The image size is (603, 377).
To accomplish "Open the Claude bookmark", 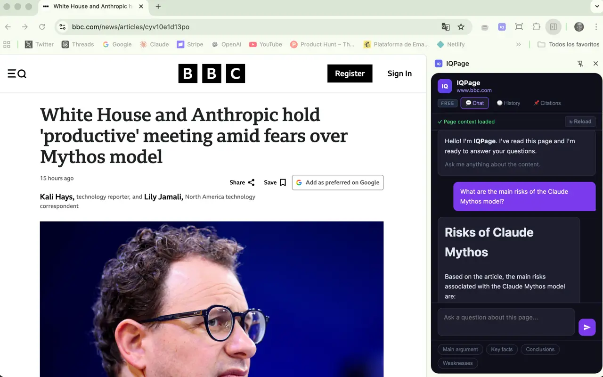I will click(155, 44).
